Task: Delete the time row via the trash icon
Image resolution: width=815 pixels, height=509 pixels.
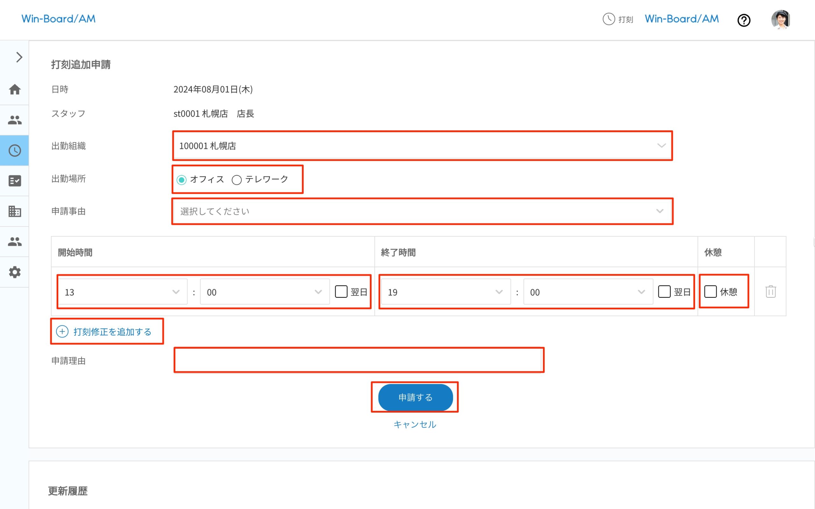Action: pos(770,291)
